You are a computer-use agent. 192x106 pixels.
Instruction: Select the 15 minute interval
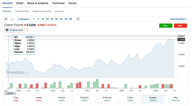click(43, 19)
